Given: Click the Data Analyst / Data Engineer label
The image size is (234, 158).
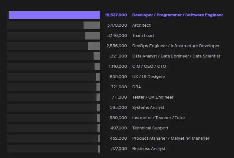Looking at the screenshot, I should point(176,56).
